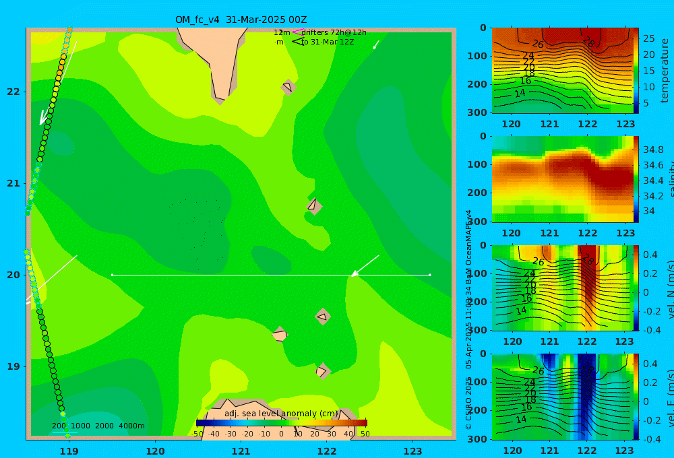
Task: Click latitude label 21 on main map
Action: pyautogui.click(x=13, y=183)
